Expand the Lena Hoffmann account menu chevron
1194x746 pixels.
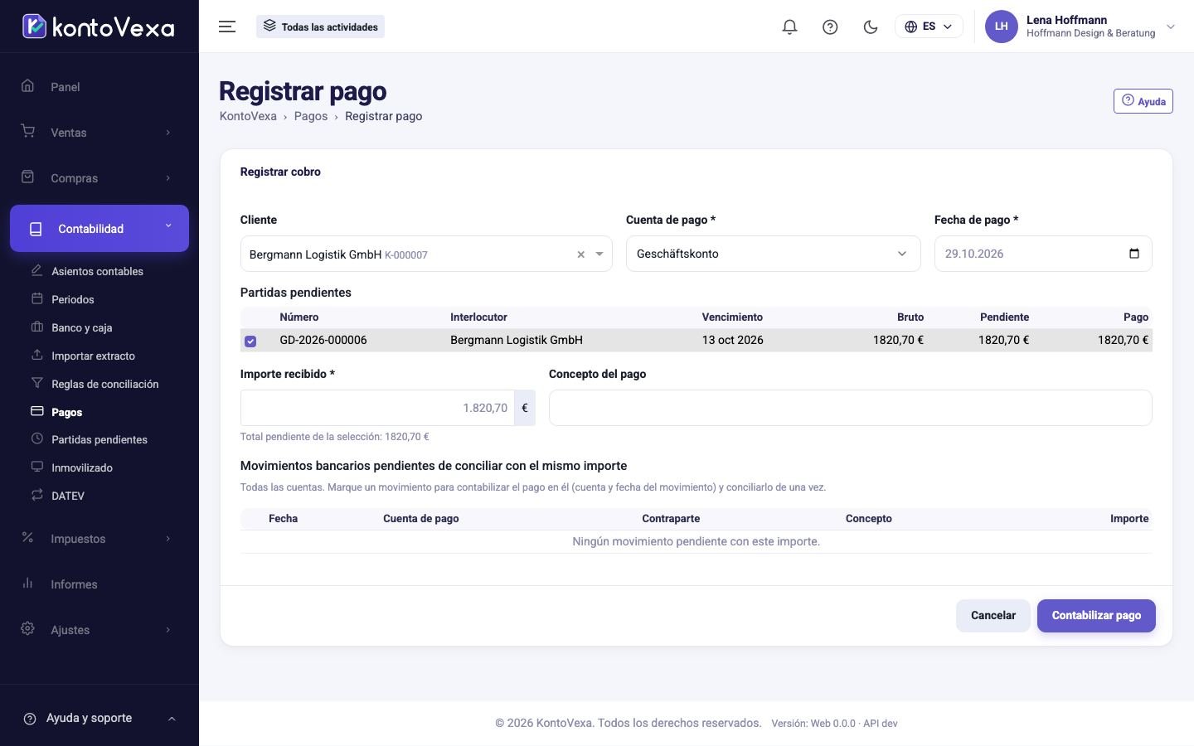click(x=1171, y=27)
